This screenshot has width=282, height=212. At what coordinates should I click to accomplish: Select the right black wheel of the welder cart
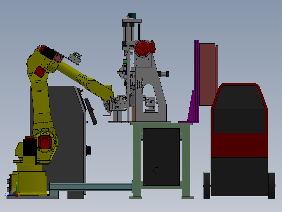pos(272,185)
